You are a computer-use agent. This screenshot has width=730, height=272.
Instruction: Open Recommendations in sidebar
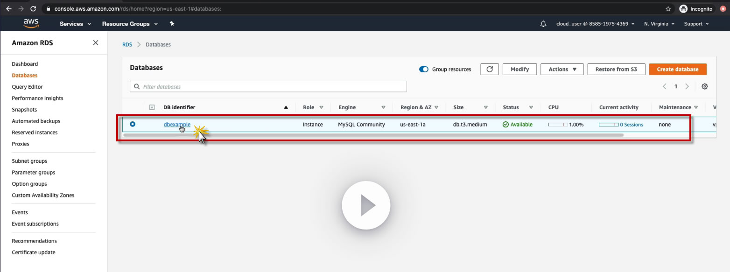[x=34, y=241]
